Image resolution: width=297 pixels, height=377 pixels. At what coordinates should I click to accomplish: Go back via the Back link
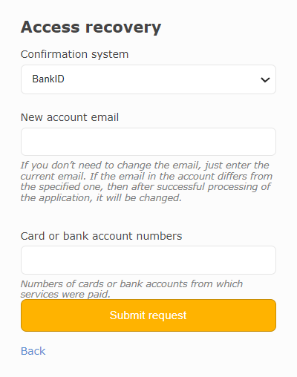pyautogui.click(x=33, y=351)
